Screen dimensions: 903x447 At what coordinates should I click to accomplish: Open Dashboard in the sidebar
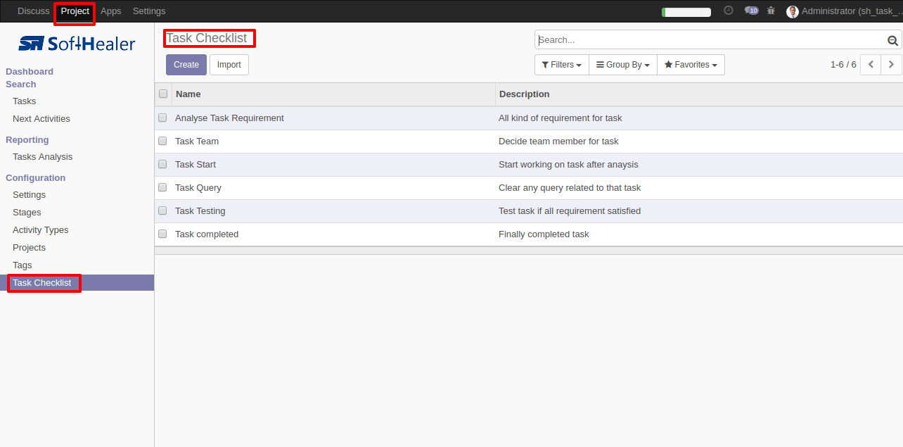(x=30, y=71)
